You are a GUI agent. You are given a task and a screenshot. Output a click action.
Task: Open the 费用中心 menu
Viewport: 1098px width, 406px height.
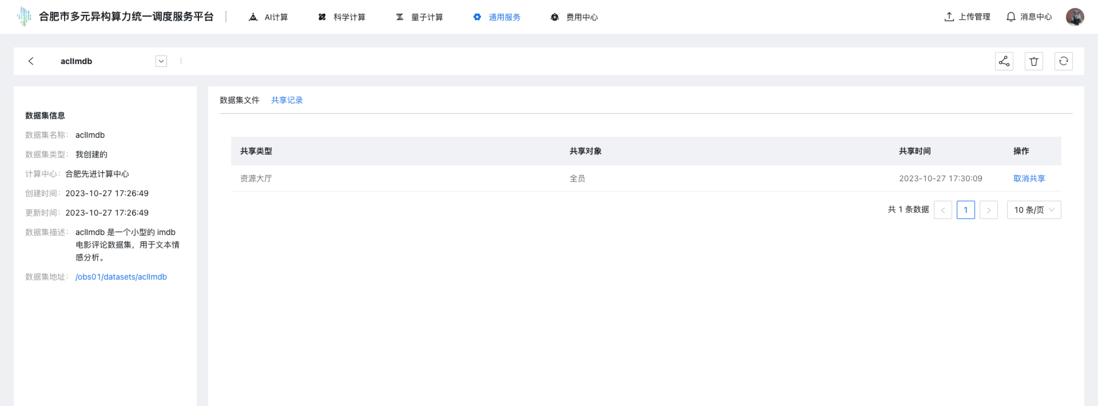point(575,17)
